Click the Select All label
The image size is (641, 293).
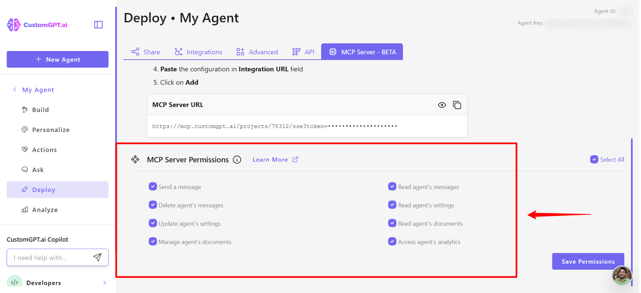[x=612, y=160]
